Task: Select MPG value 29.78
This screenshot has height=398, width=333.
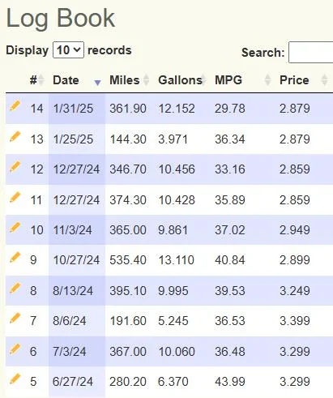Action: [230, 109]
